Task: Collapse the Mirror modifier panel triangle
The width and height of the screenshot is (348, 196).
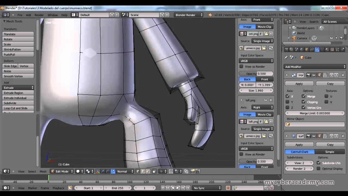Action: pyautogui.click(x=287, y=75)
